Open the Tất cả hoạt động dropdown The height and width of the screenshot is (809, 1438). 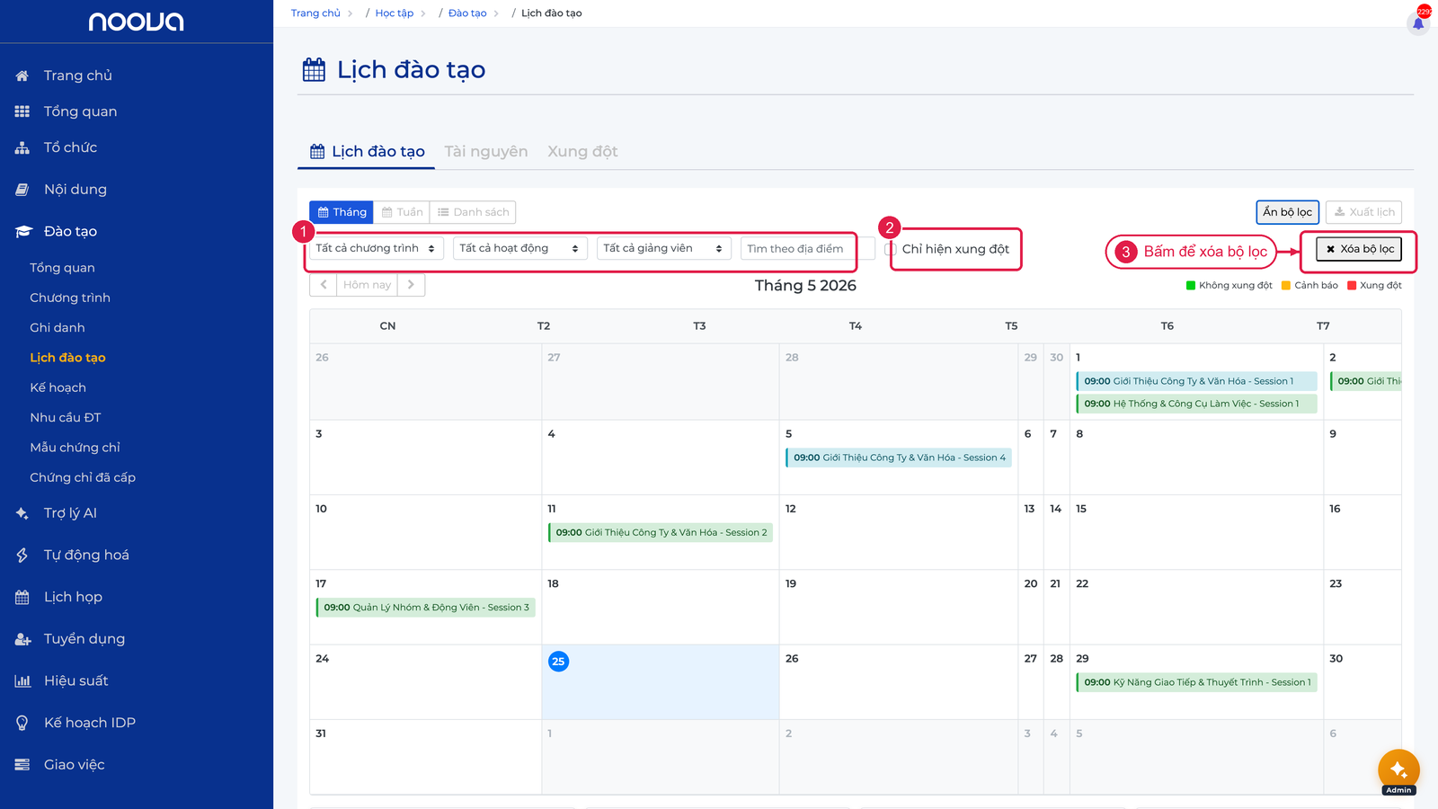point(520,248)
